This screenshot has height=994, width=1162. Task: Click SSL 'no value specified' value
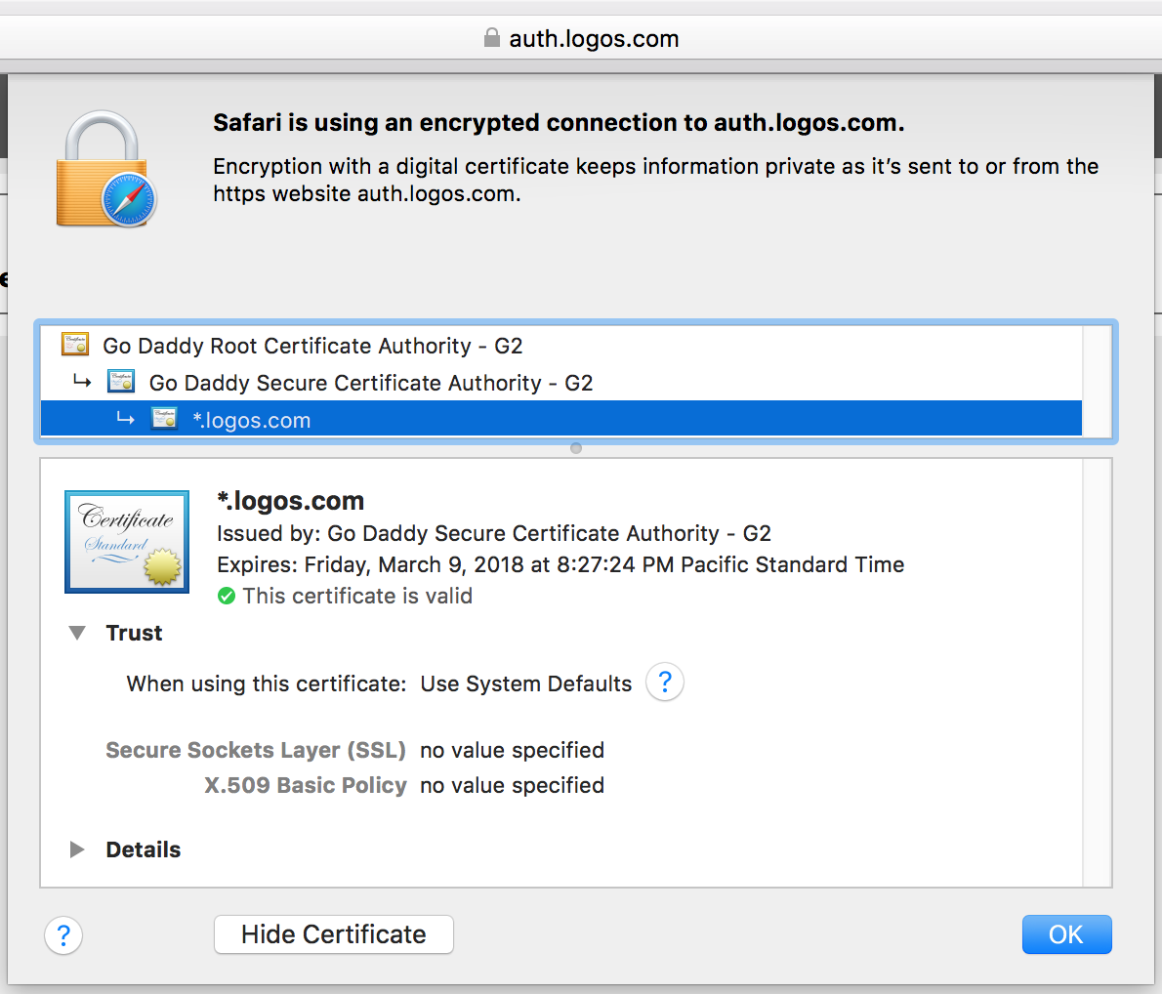tap(512, 750)
